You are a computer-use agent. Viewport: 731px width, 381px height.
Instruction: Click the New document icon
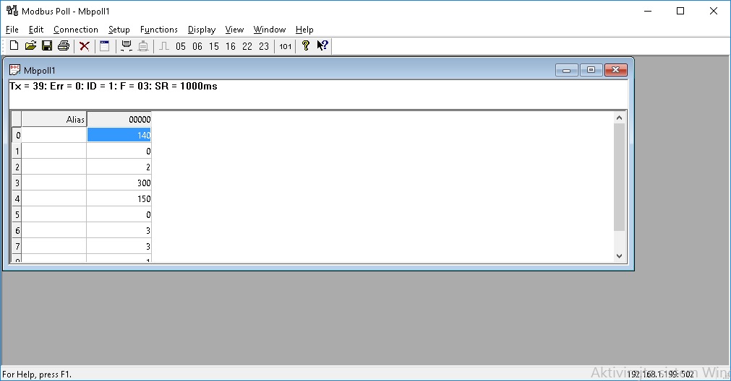[x=14, y=46]
